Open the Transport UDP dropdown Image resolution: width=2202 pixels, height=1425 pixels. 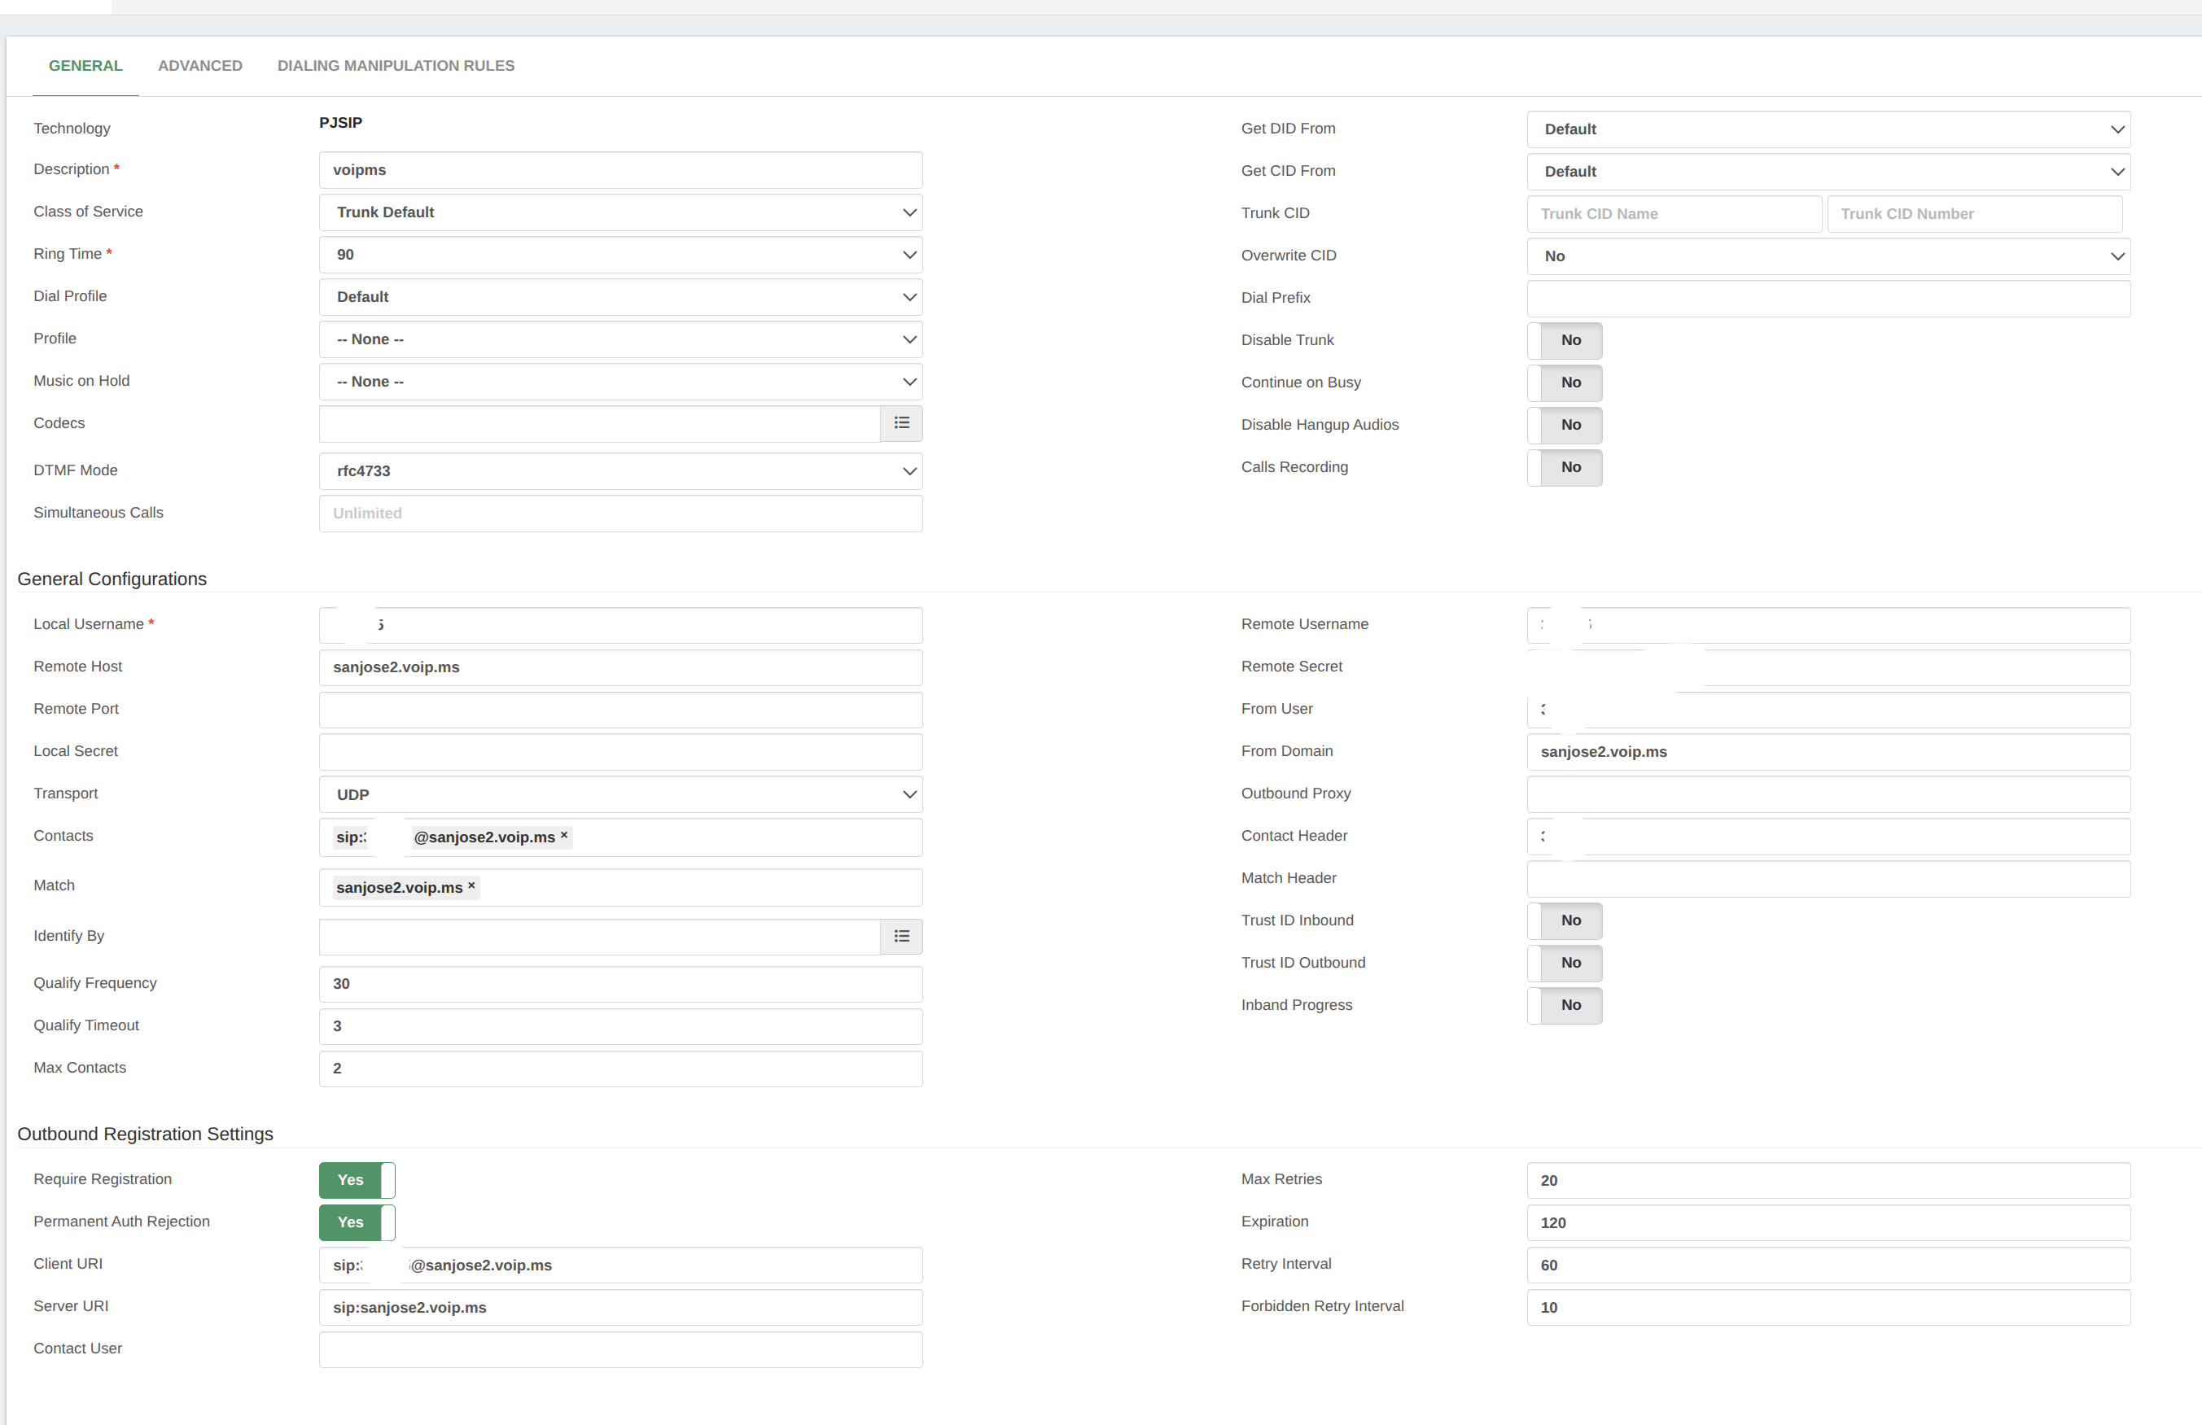coord(619,794)
